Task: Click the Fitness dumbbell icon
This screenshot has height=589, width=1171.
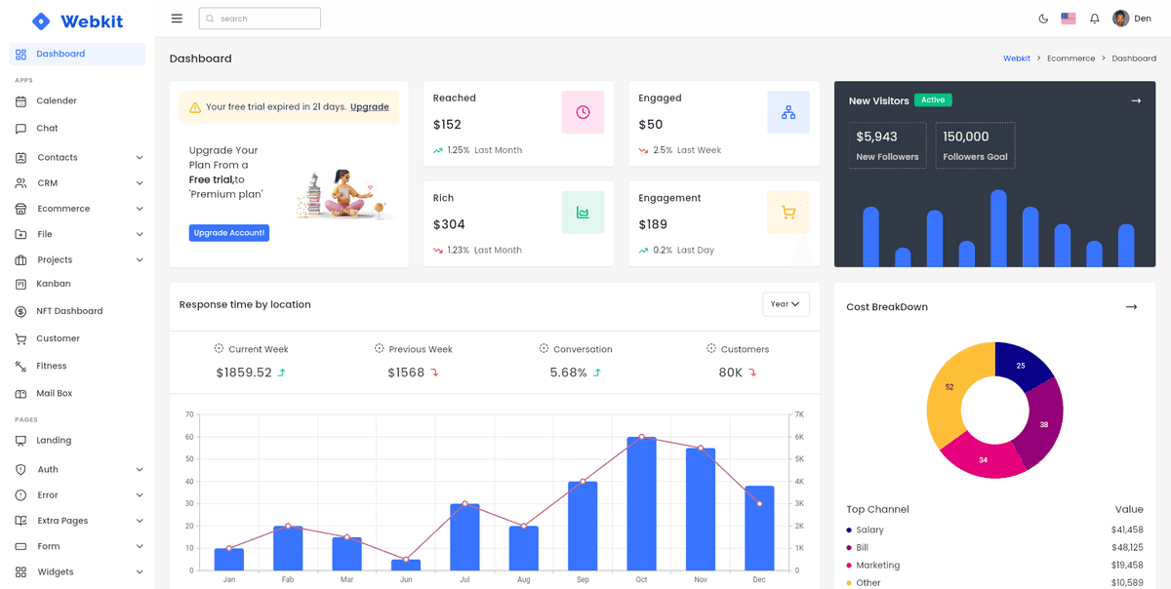Action: 21,366
